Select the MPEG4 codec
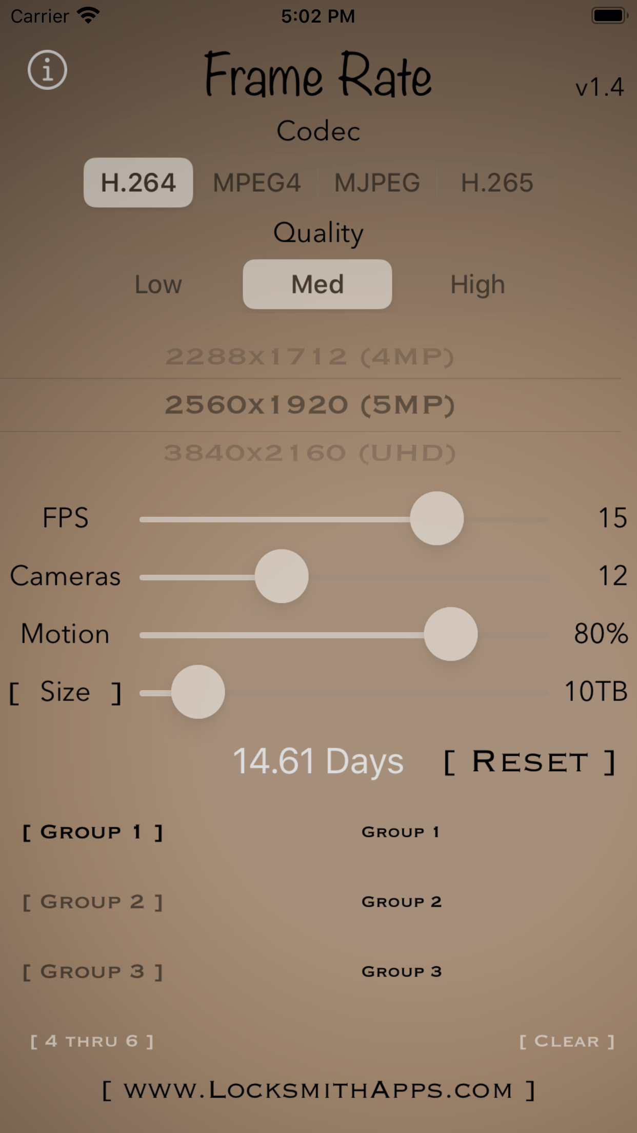 click(x=256, y=183)
